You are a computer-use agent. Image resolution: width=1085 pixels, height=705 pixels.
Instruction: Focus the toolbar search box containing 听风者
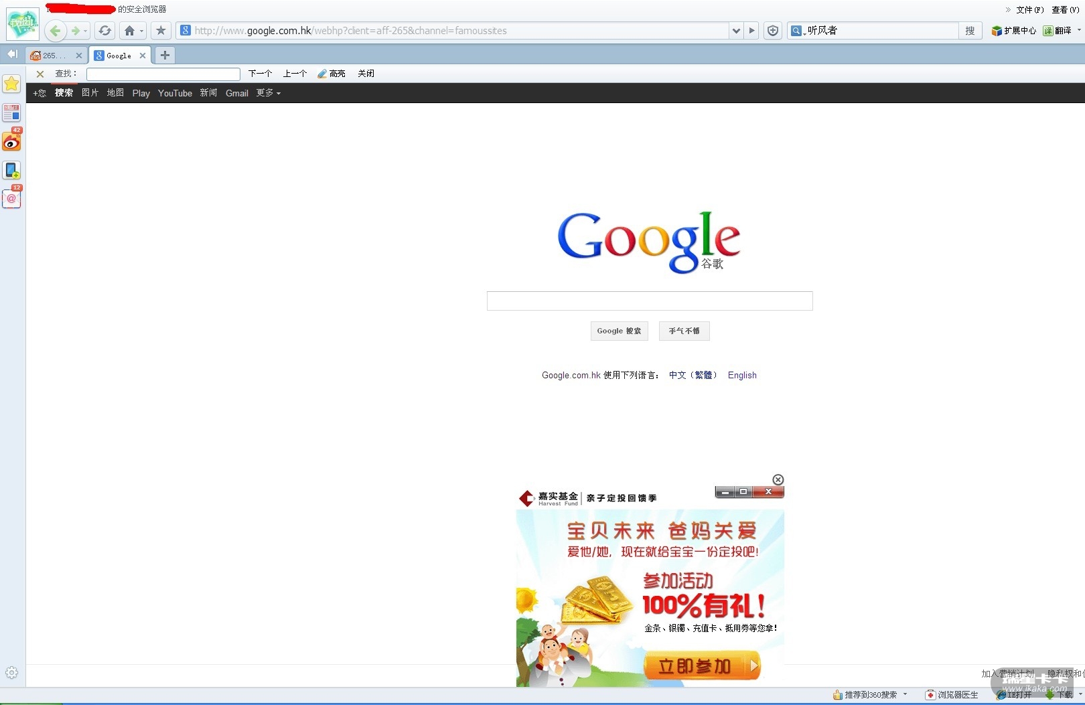[881, 31]
